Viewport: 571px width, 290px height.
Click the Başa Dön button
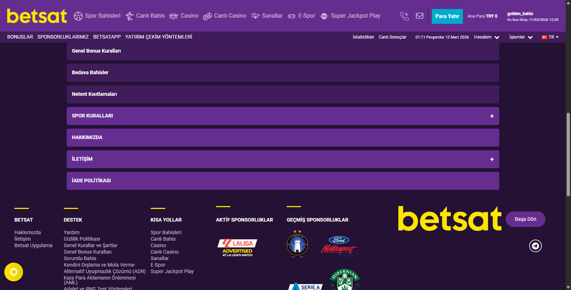526,219
